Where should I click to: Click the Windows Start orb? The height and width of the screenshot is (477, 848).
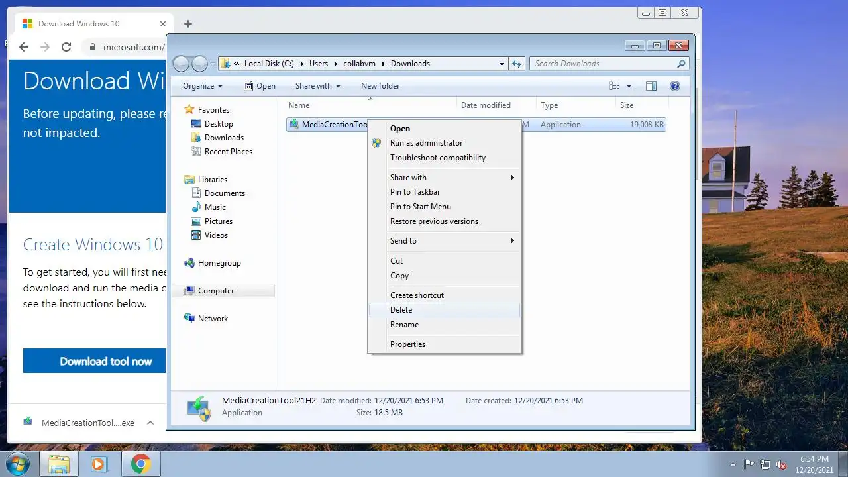pos(19,464)
